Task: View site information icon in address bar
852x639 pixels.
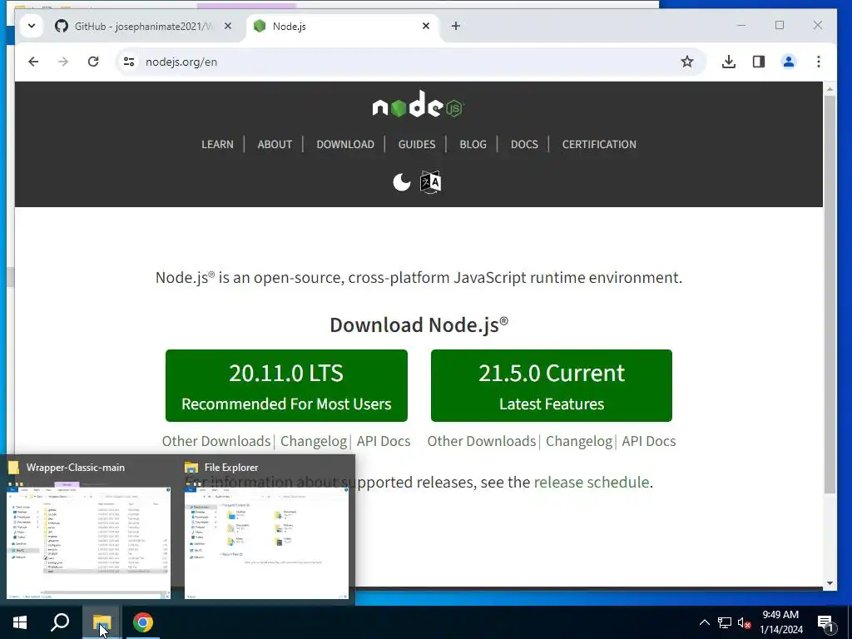Action: [x=129, y=62]
